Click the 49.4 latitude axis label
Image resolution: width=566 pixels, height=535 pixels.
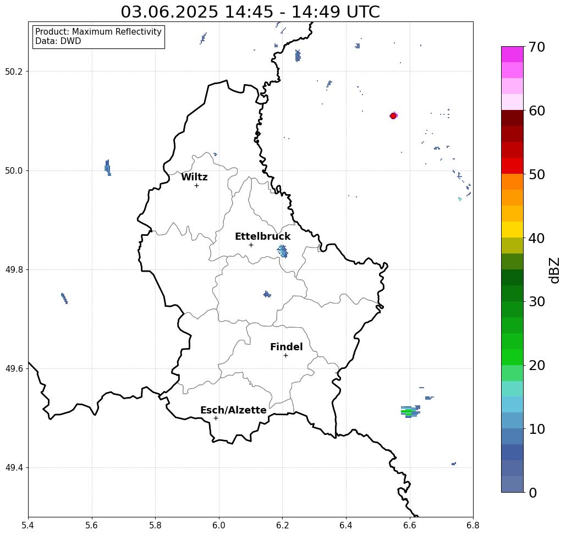coord(14,468)
